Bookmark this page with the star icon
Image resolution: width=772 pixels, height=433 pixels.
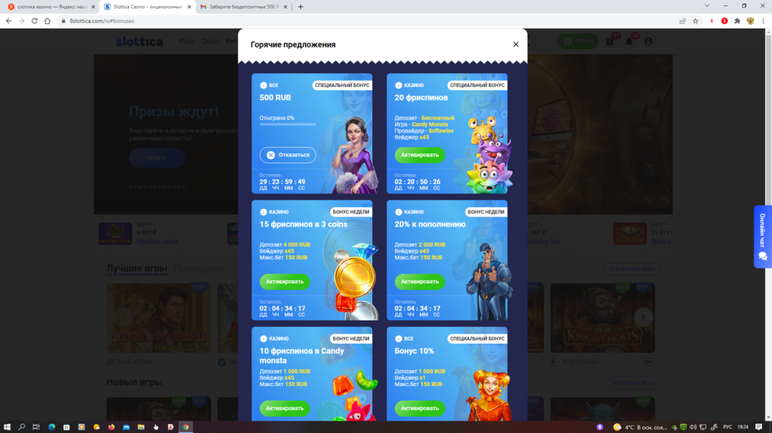[696, 21]
